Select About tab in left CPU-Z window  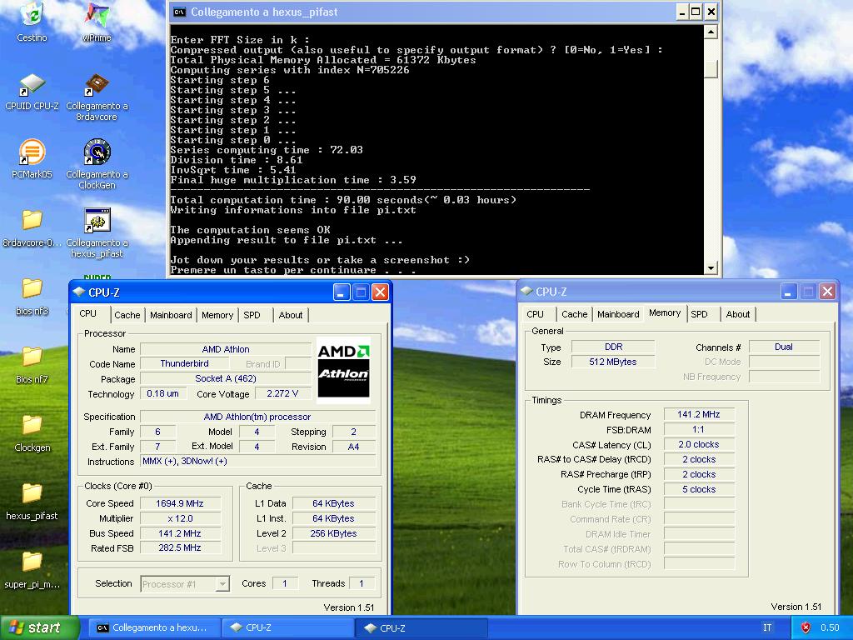pos(291,315)
